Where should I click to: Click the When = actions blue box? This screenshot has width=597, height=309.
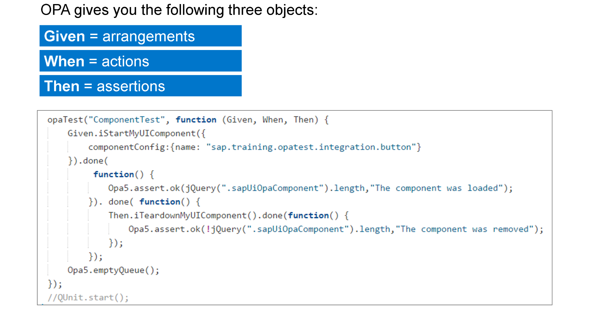pyautogui.click(x=140, y=61)
